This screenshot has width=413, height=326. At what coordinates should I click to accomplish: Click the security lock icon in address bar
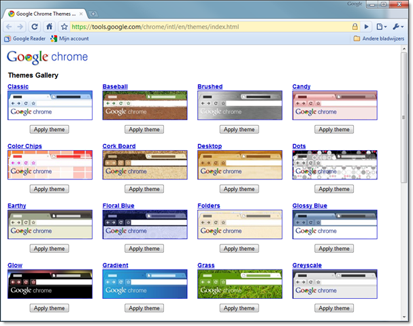pos(354,26)
